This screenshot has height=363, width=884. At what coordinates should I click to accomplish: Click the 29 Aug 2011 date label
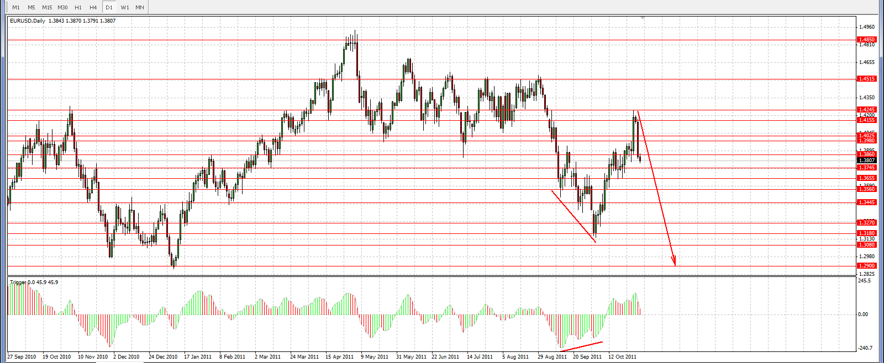552,357
